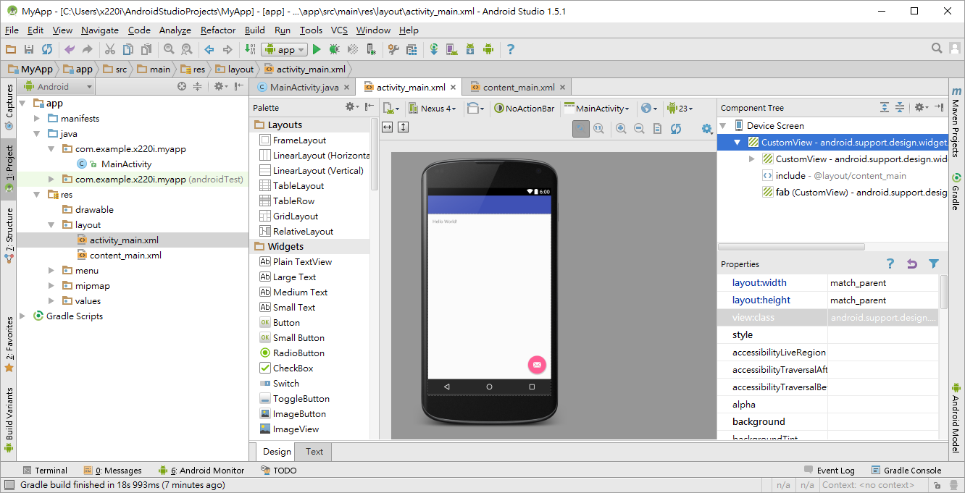Click the Properties restore default arrow icon
Screen dimensions: 965x493
click(912, 264)
